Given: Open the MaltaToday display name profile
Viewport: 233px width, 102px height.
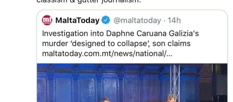Looking at the screenshot, I should (77, 20).
